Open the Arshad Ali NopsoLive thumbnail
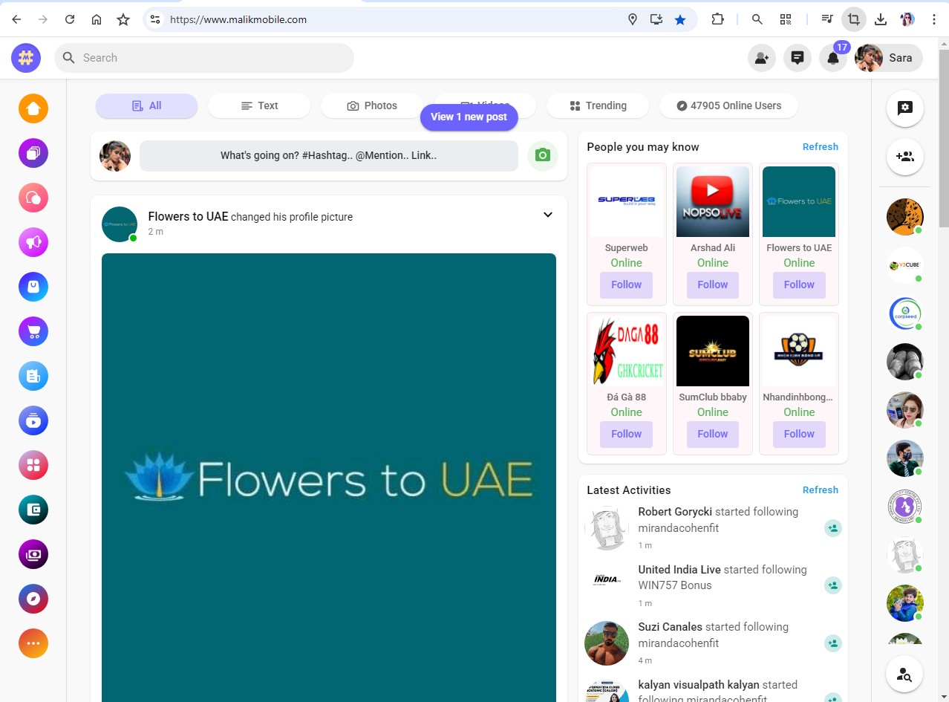This screenshot has width=949, height=702. [713, 202]
